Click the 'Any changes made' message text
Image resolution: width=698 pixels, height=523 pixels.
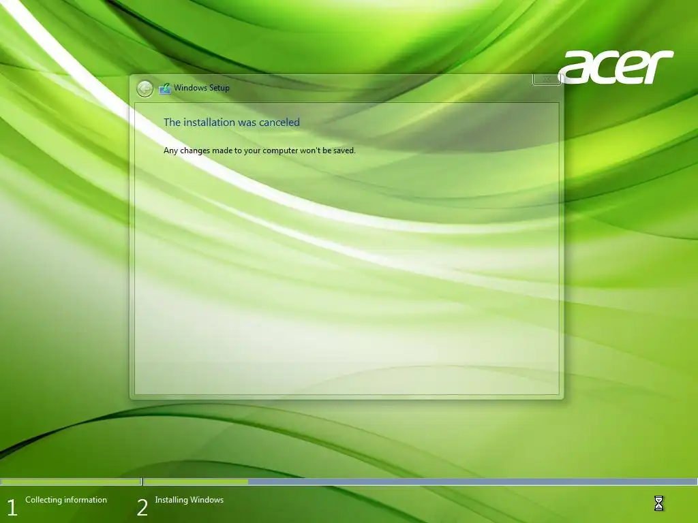click(260, 150)
